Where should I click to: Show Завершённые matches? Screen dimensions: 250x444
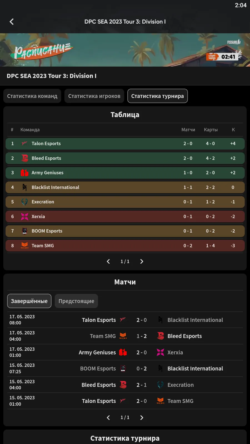29,301
